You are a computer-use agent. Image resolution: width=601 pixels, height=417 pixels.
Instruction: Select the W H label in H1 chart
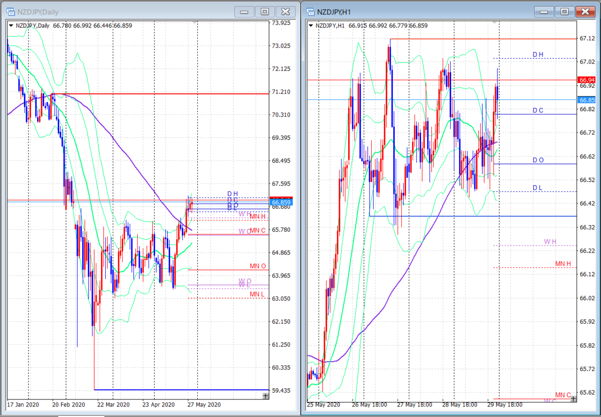click(x=550, y=241)
